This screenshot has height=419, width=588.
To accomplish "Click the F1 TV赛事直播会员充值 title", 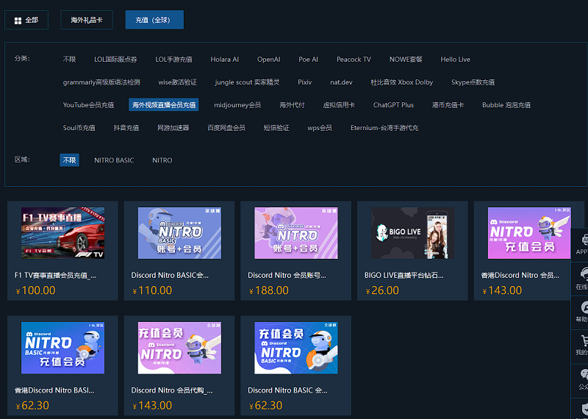I will click(x=56, y=276).
